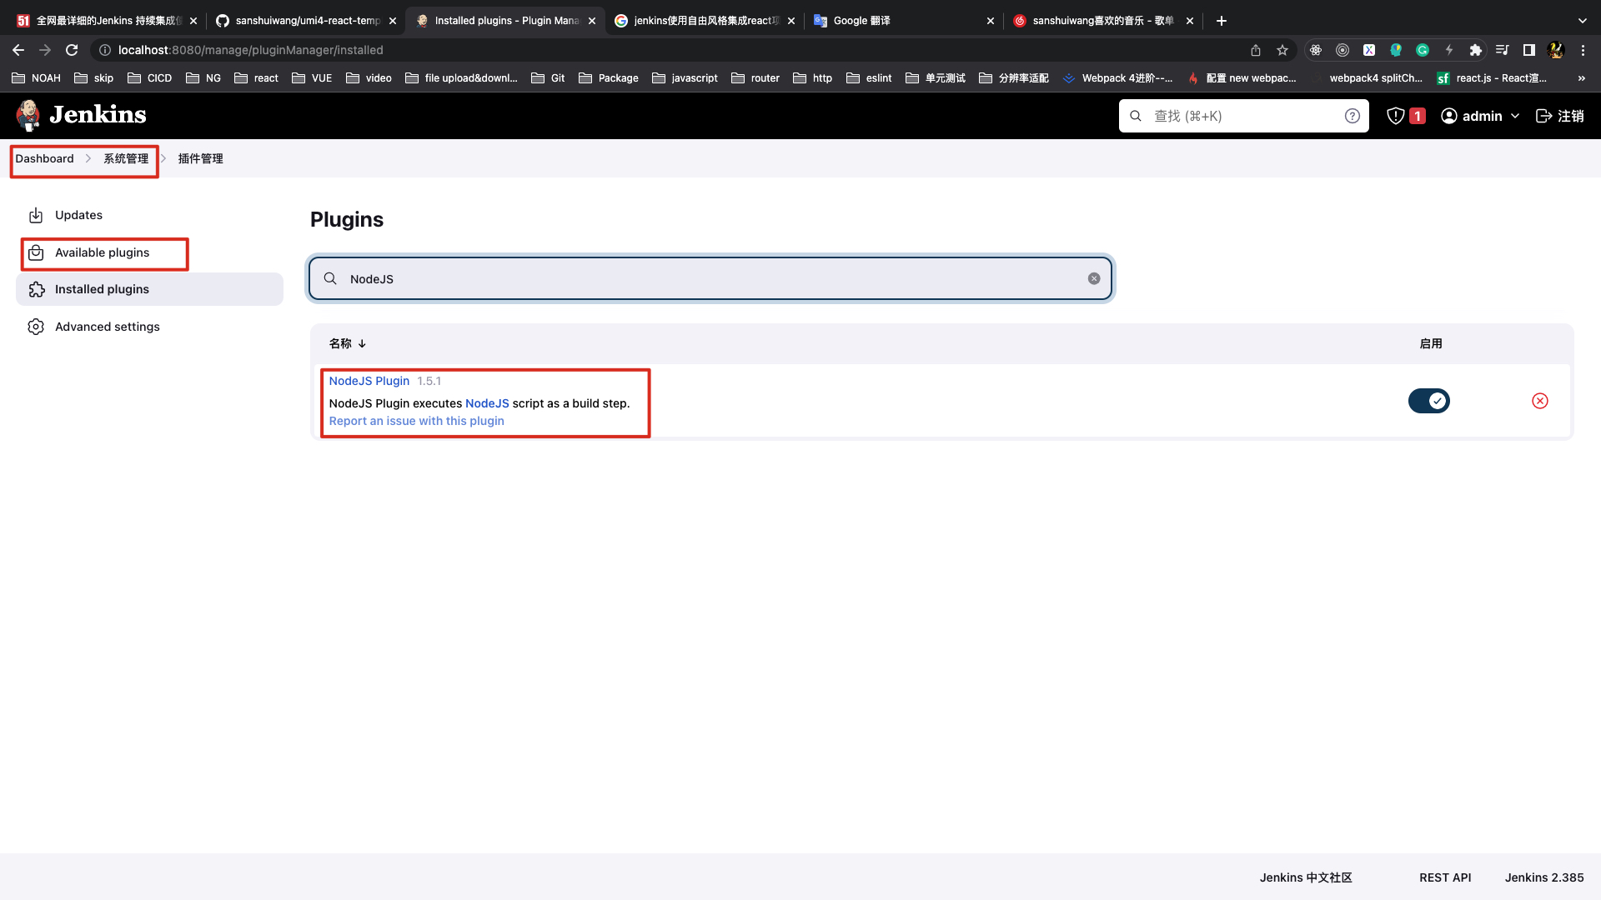Click the address bar URL
The width and height of the screenshot is (1601, 900).
250,50
